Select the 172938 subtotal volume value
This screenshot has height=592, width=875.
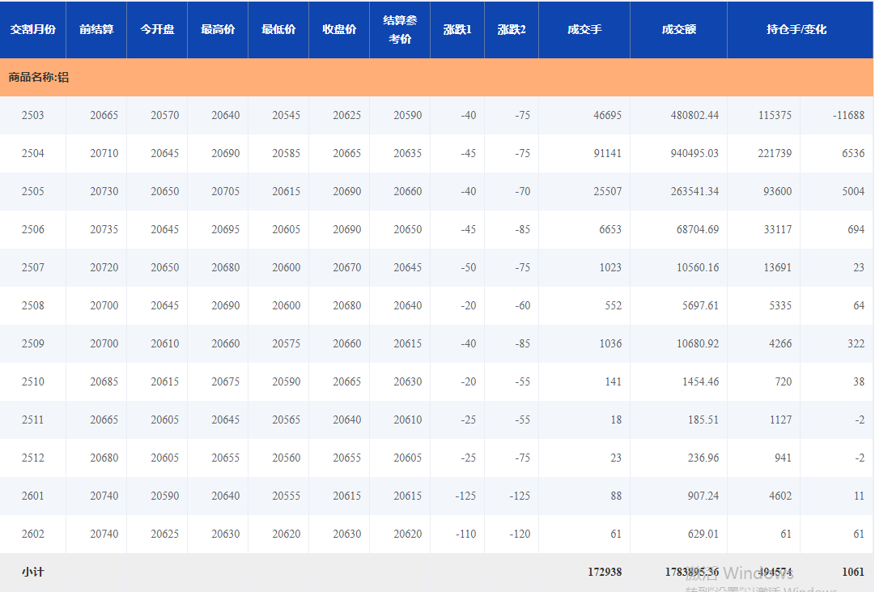pyautogui.click(x=605, y=572)
